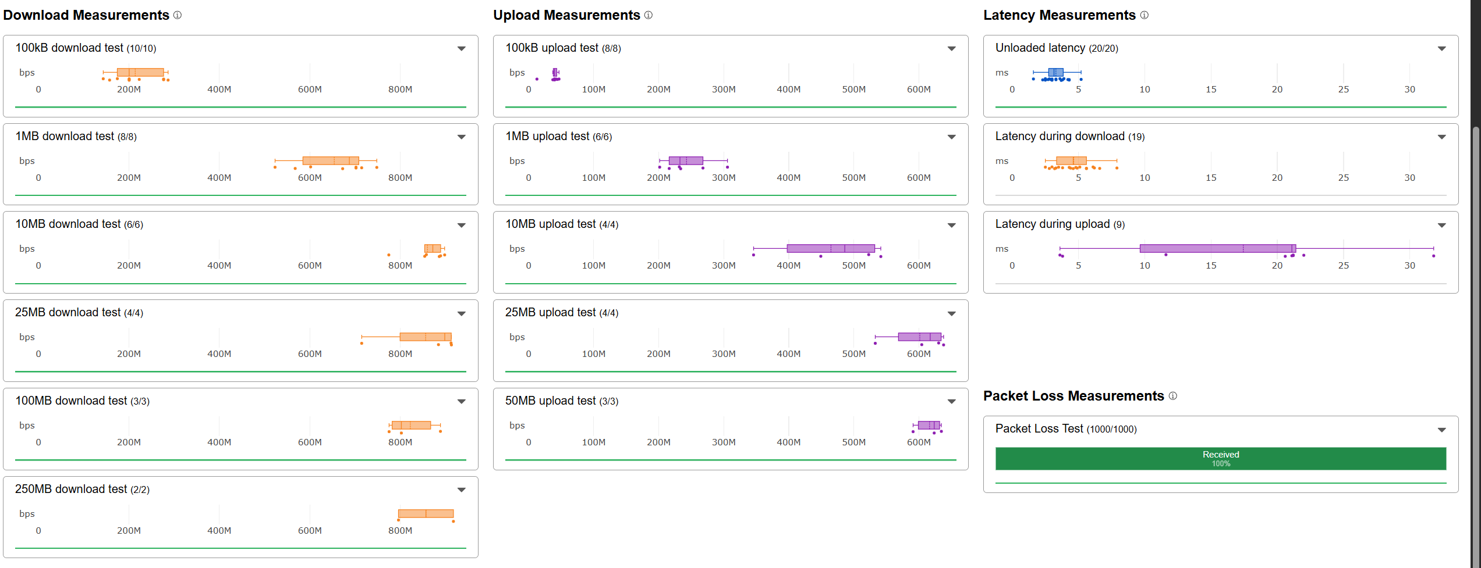Click the "50MB upload test (3/3)" title

tap(562, 401)
